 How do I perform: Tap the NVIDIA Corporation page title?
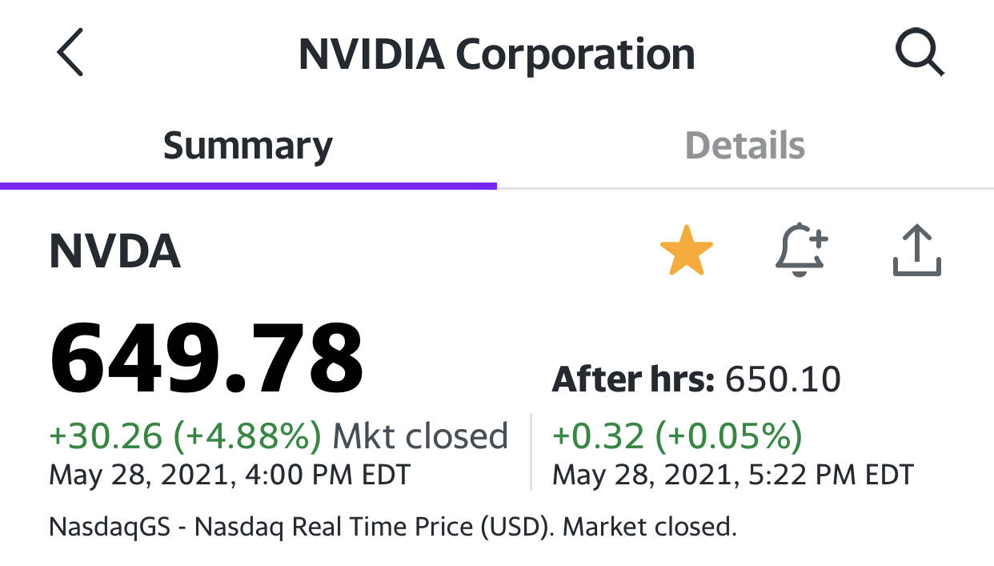click(x=496, y=54)
